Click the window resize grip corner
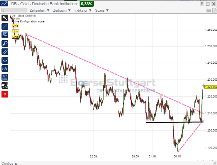This screenshot has height=165, width=217. [215, 163]
